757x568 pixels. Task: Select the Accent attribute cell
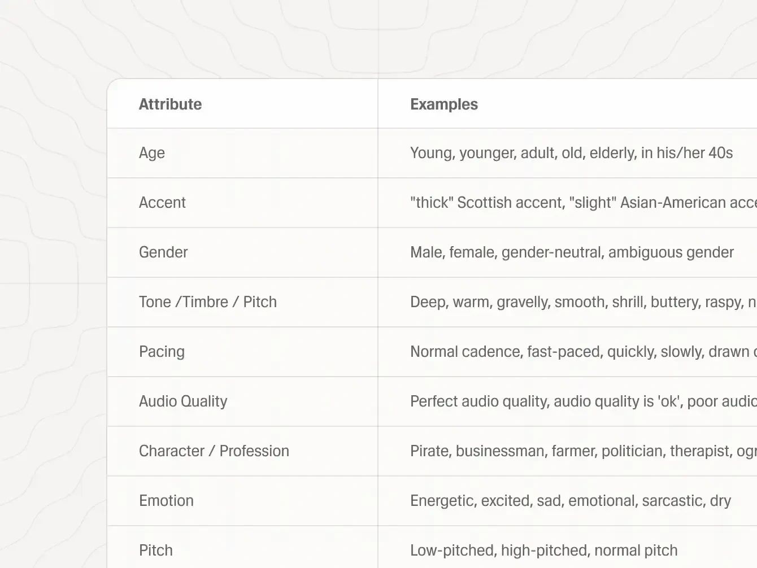tap(162, 203)
